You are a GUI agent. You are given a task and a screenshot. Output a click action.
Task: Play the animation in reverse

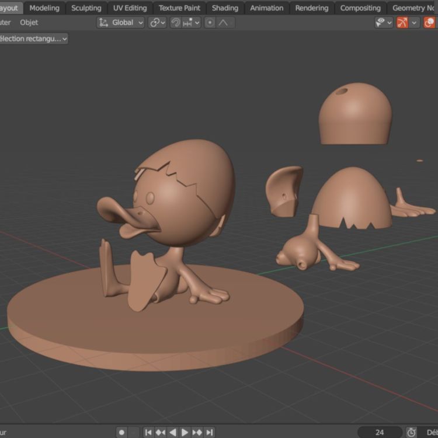tap(173, 432)
